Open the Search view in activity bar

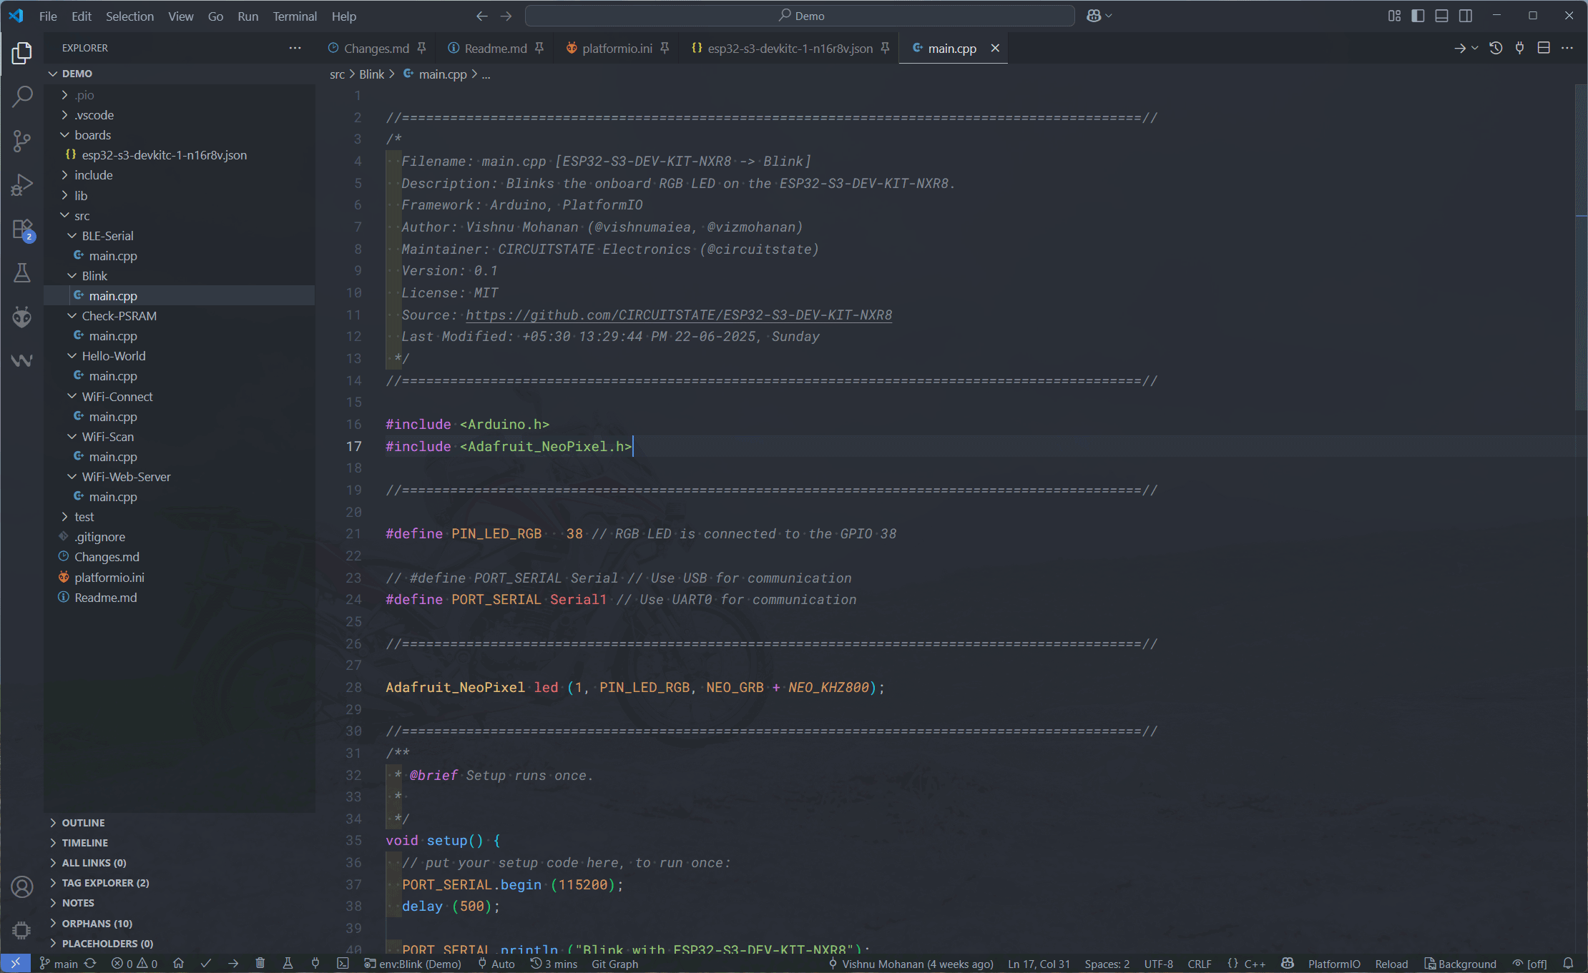(x=22, y=96)
